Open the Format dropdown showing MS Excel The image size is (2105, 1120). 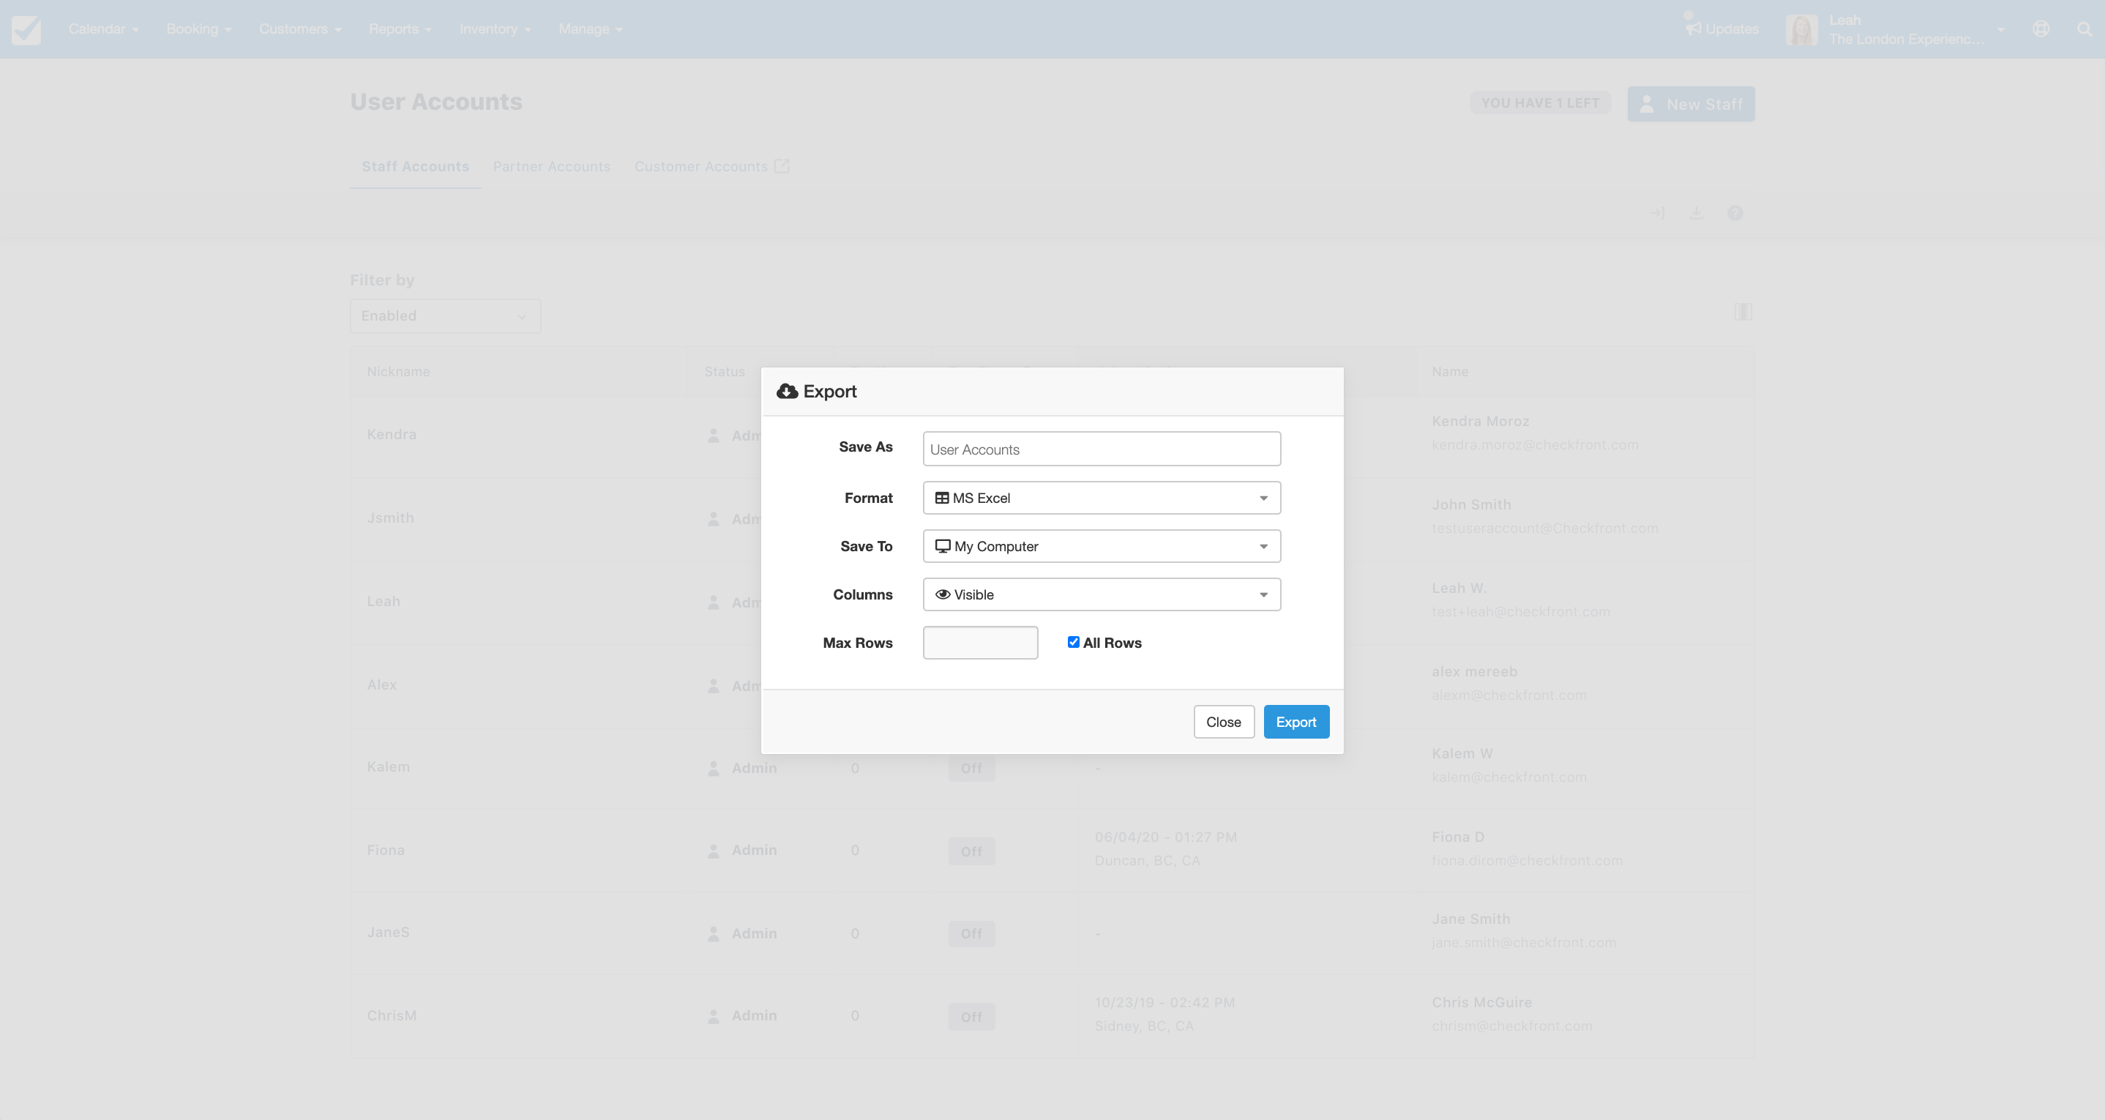point(1102,498)
